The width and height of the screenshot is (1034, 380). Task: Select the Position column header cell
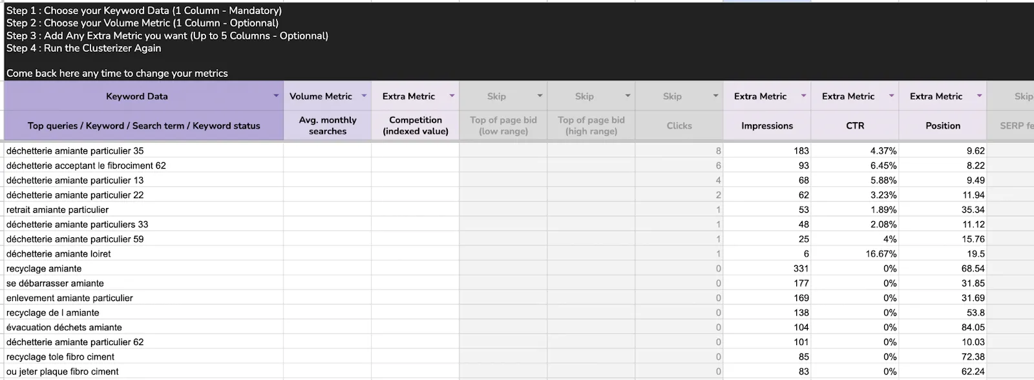943,125
